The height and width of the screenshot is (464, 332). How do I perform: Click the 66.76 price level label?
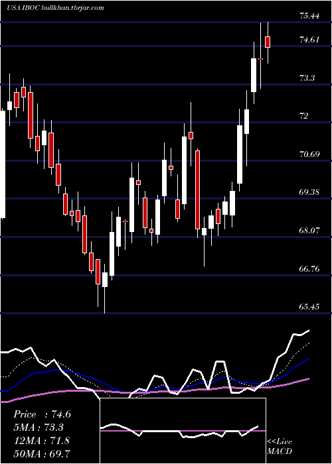309,269
